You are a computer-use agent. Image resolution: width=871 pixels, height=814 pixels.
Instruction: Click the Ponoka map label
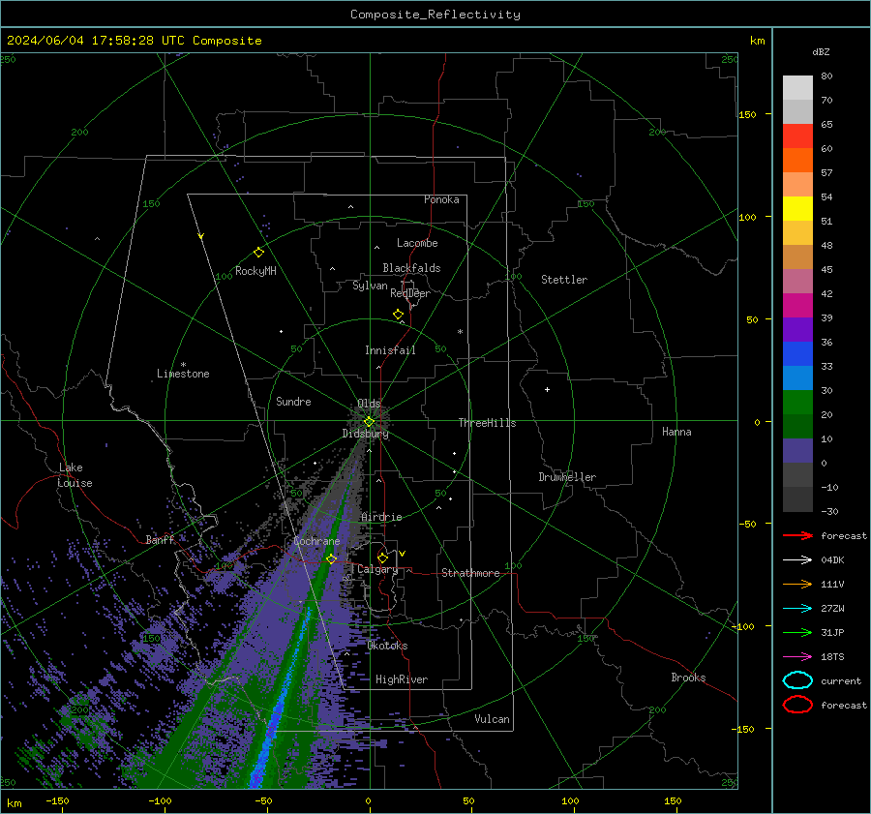pos(441,199)
